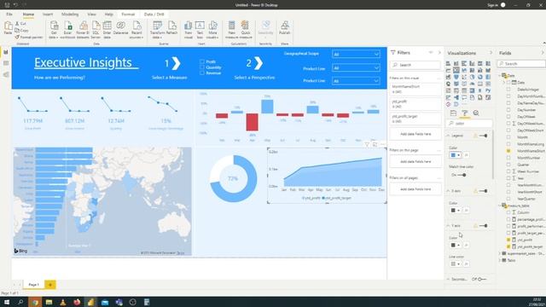546x307 pixels.
Task: Open the View ribbon tab
Action: pos(91,14)
